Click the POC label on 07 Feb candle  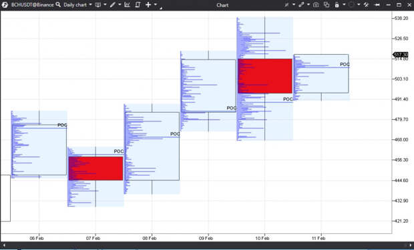click(119, 151)
